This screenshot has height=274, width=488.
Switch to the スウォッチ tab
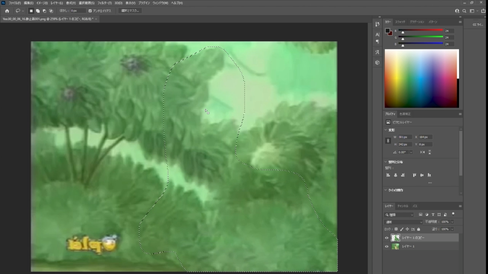click(x=400, y=22)
